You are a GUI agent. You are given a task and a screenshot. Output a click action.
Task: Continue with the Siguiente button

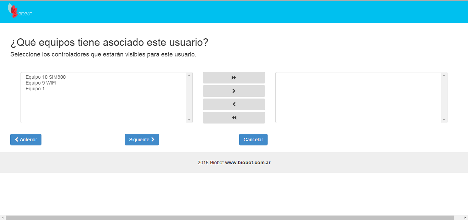point(141,140)
